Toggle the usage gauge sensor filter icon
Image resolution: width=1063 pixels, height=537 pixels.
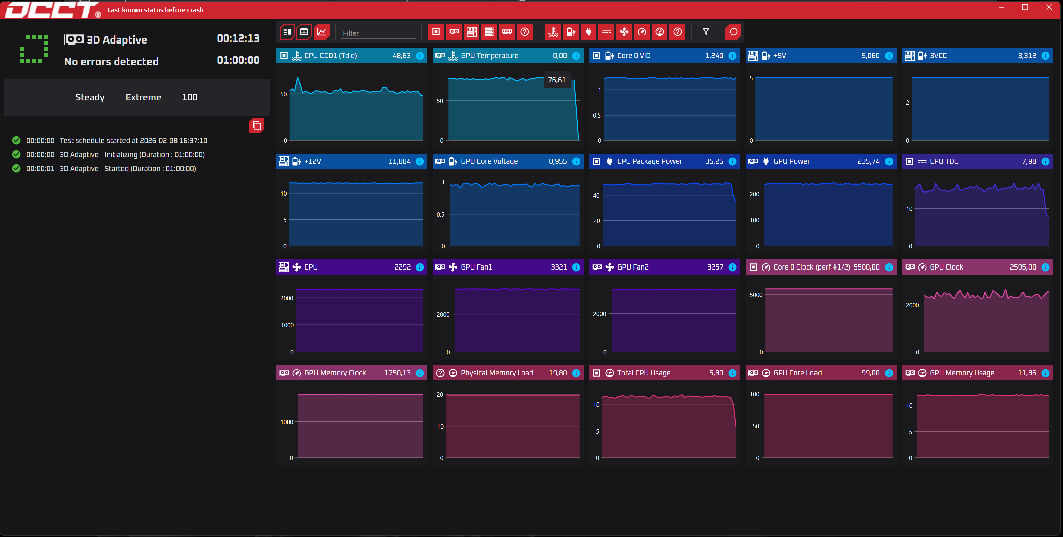click(x=659, y=32)
